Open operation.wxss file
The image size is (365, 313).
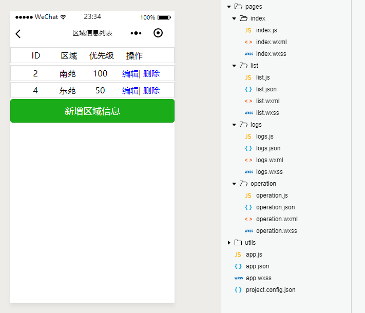pos(277,231)
